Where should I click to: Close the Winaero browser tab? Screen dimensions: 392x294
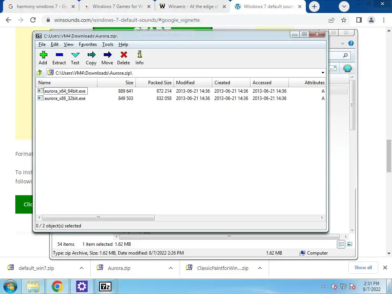[x=224, y=7]
